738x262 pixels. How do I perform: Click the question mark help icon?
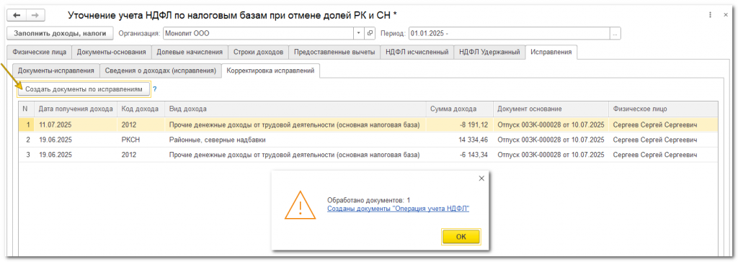point(154,89)
